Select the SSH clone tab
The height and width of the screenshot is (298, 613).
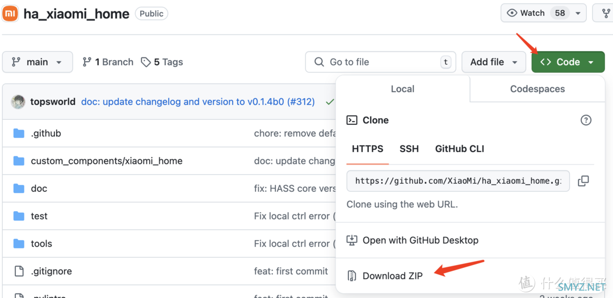pyautogui.click(x=409, y=149)
